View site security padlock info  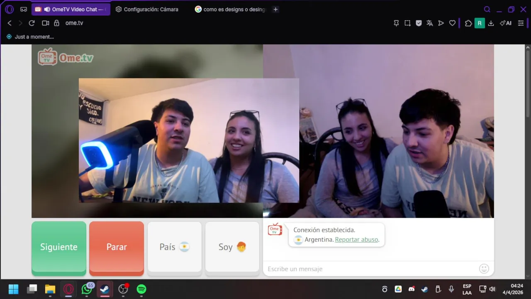point(56,23)
